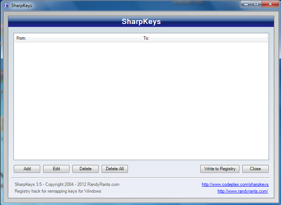Sort by the From: column header

click(x=77, y=38)
